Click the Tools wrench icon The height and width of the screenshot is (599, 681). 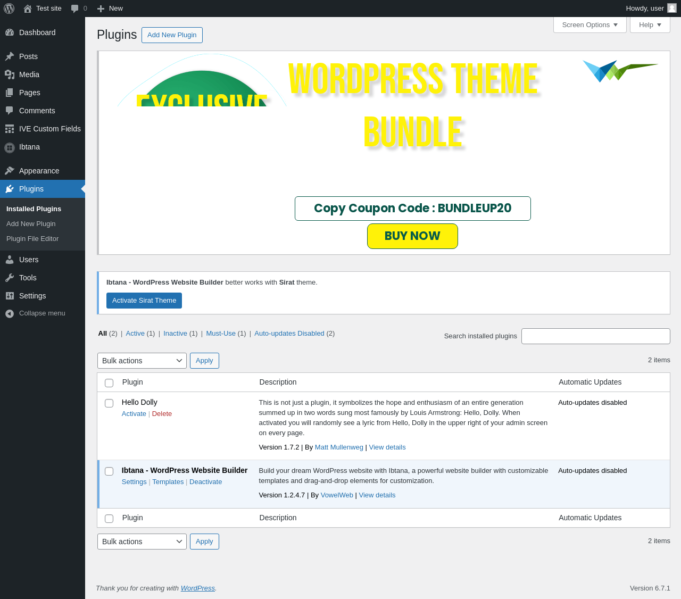tap(10, 278)
